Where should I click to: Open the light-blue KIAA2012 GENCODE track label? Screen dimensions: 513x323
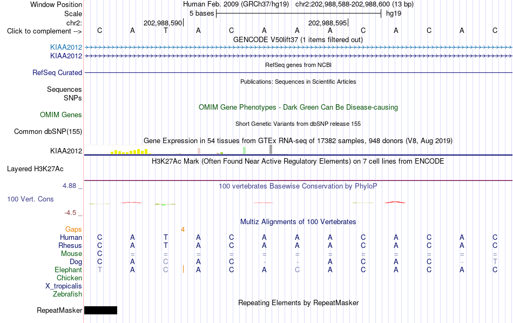[x=66, y=48]
